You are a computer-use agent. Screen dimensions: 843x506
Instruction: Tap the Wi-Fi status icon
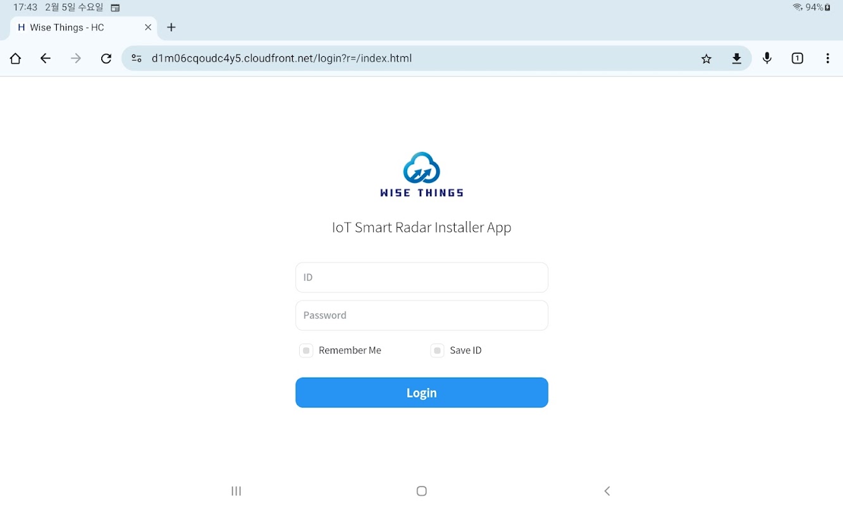(797, 8)
